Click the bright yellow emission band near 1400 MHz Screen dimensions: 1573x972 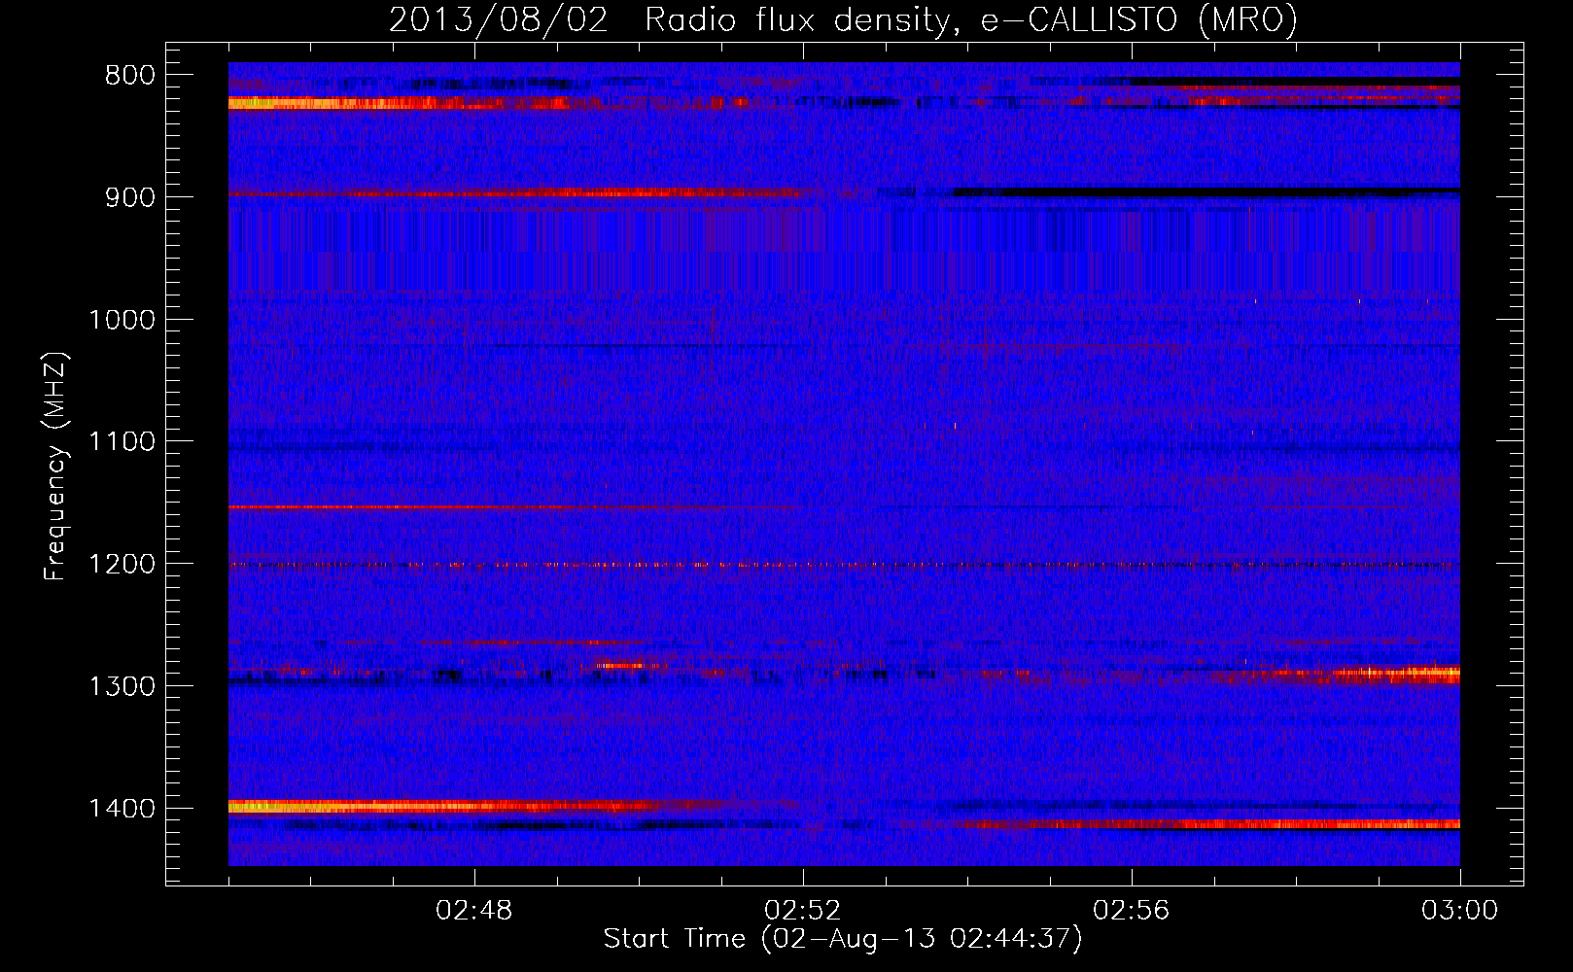click(x=447, y=806)
